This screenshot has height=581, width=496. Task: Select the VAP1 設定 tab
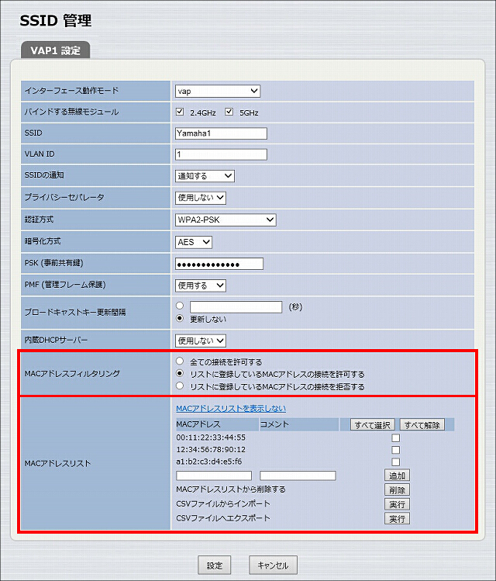[x=56, y=50]
